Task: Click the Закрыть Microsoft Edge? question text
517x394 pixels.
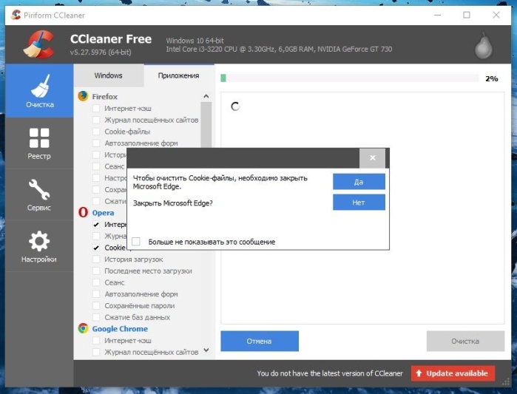Action: click(173, 203)
